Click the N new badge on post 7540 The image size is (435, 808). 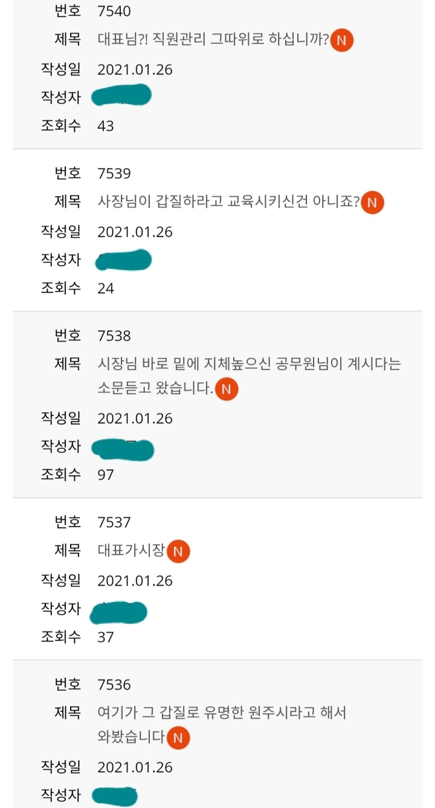tap(342, 41)
